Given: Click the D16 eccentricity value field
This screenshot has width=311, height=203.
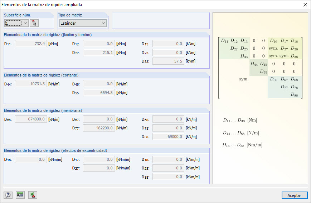Looking at the screenshot, I should tap(31, 159).
